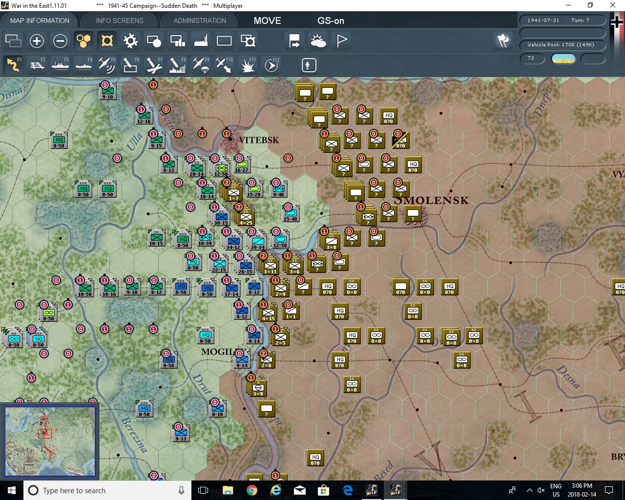
Task: Toggle the rectangle-with-bars unit display icon
Action: (x=177, y=41)
